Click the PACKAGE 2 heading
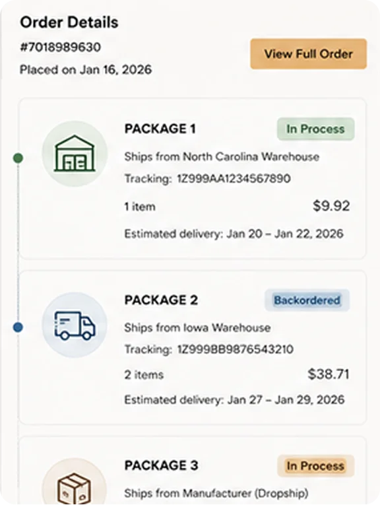 161,300
